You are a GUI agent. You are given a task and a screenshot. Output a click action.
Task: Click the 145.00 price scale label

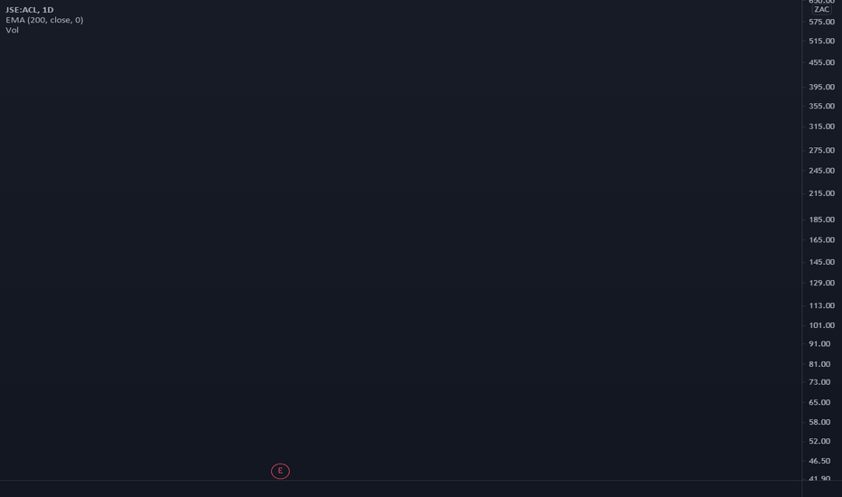[821, 262]
